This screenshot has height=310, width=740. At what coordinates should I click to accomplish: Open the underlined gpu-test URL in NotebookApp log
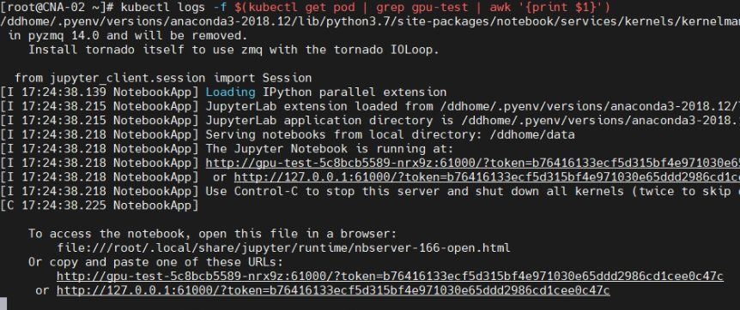[x=472, y=164]
